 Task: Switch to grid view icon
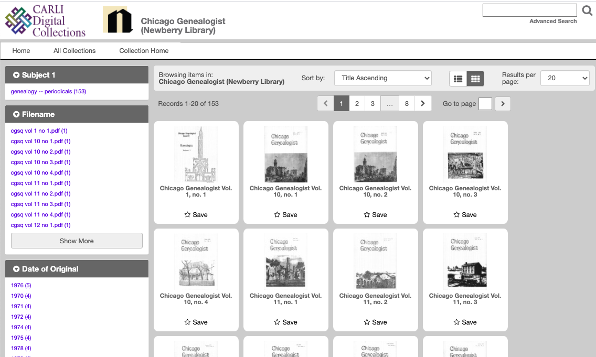pos(475,79)
